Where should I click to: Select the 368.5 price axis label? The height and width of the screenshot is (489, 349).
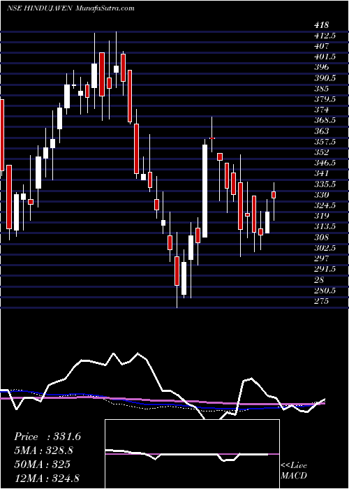pyautogui.click(x=325, y=121)
